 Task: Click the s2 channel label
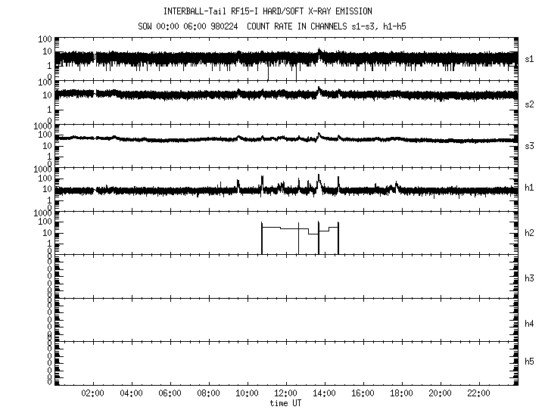[530, 103]
